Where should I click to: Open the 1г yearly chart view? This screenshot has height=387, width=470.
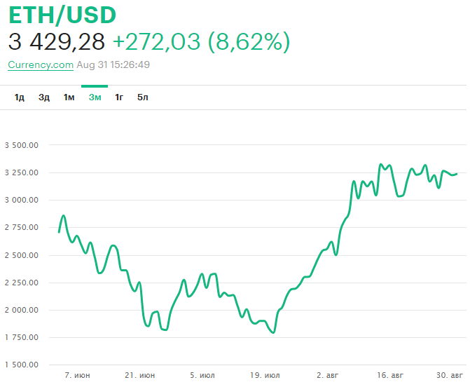[x=119, y=97]
